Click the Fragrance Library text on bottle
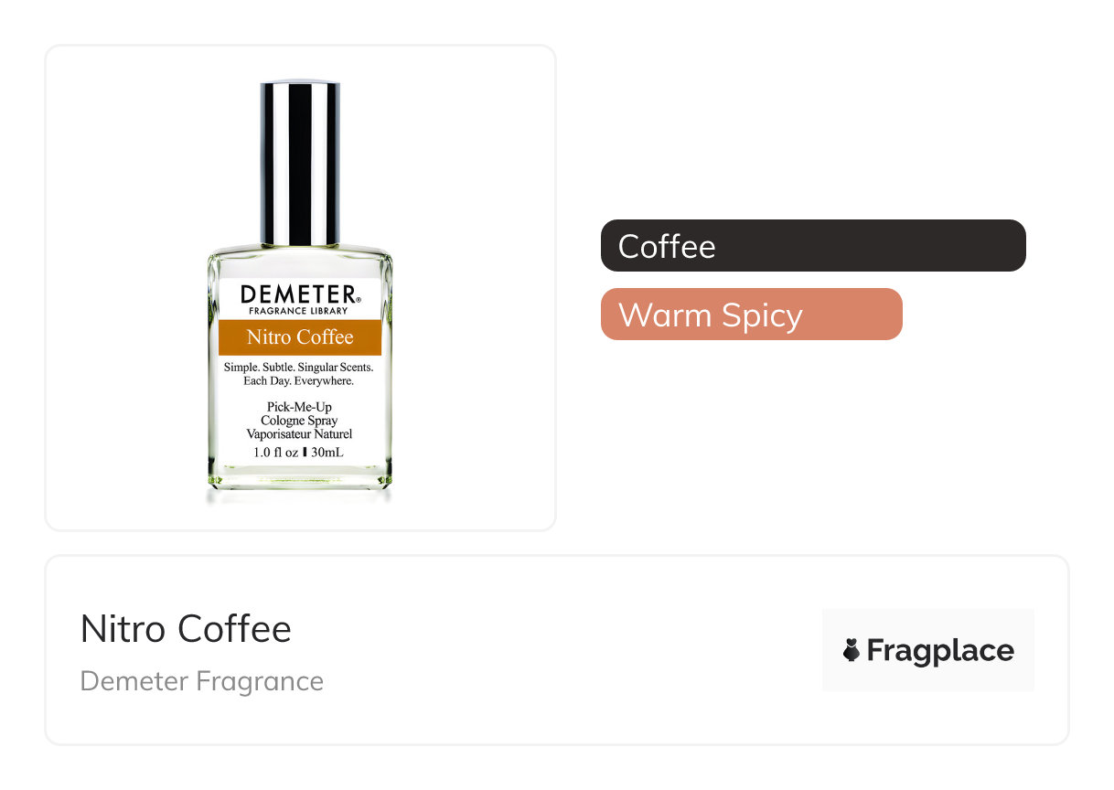Viewport: 1114px width, 790px height. pyautogui.click(x=300, y=311)
